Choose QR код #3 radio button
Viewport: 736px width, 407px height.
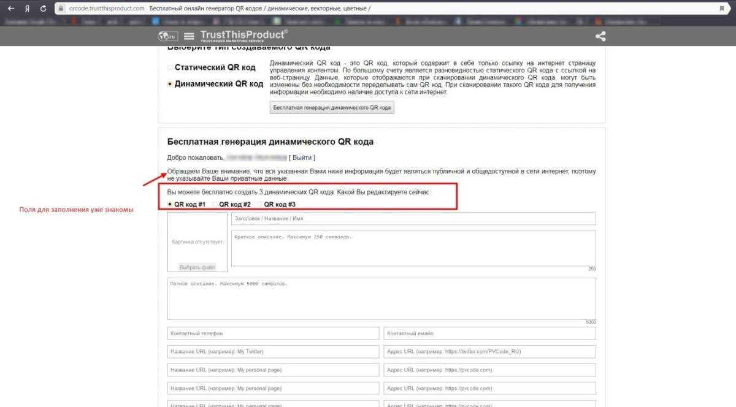[x=259, y=204]
